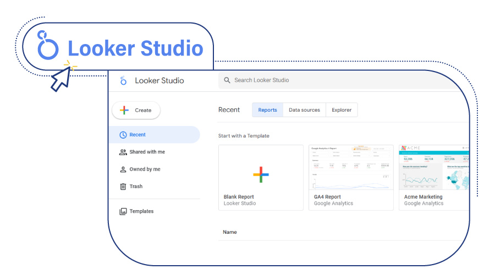Click the search magnifier icon
The width and height of the screenshot is (495, 280).
click(227, 80)
